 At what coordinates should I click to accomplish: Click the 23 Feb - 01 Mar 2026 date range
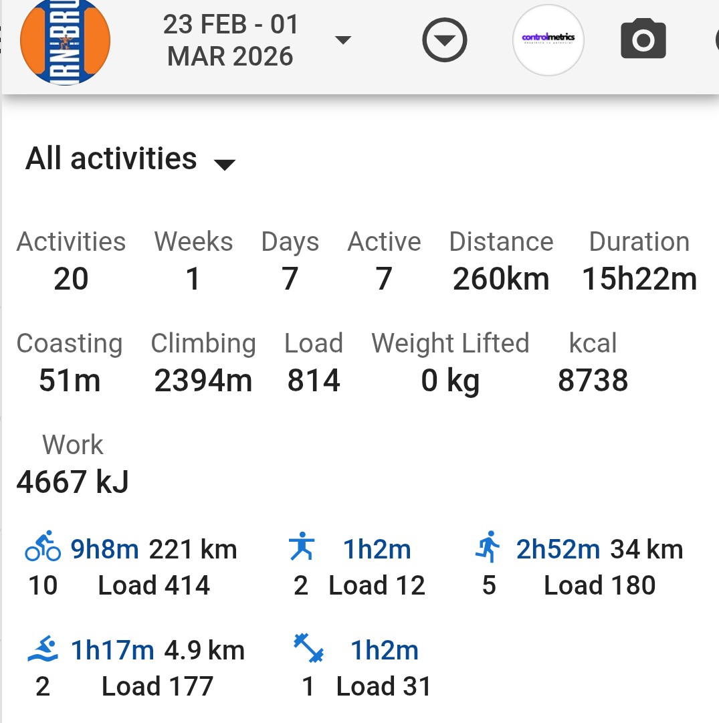(x=230, y=41)
